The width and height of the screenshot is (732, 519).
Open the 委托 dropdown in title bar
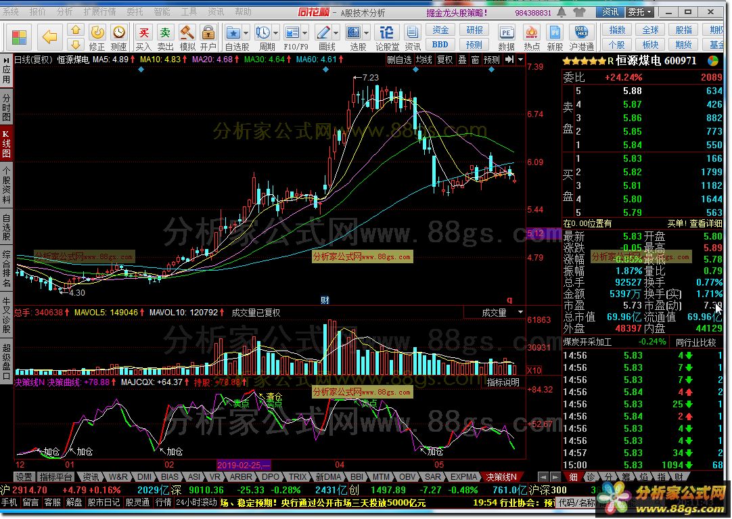[639, 12]
